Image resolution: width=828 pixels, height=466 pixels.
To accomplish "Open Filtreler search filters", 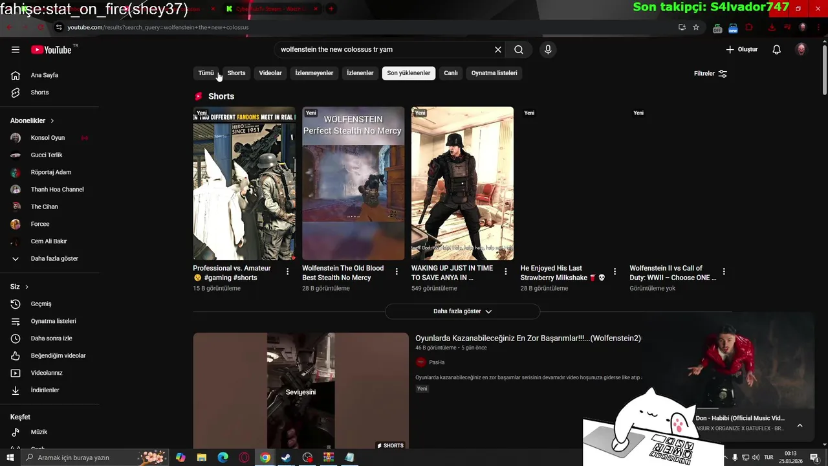I will tap(711, 74).
